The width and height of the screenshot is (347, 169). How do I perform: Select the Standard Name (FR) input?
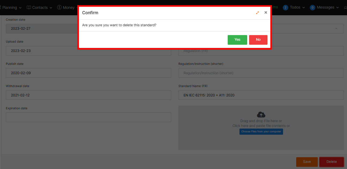tap(261, 95)
